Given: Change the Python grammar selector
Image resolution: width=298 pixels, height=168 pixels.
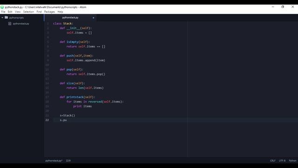Looking at the screenshot, I should (293, 161).
